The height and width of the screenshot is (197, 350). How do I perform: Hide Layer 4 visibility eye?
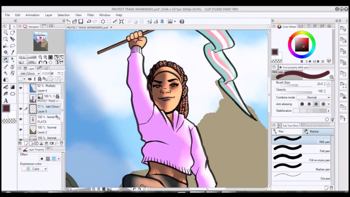pos(21,88)
